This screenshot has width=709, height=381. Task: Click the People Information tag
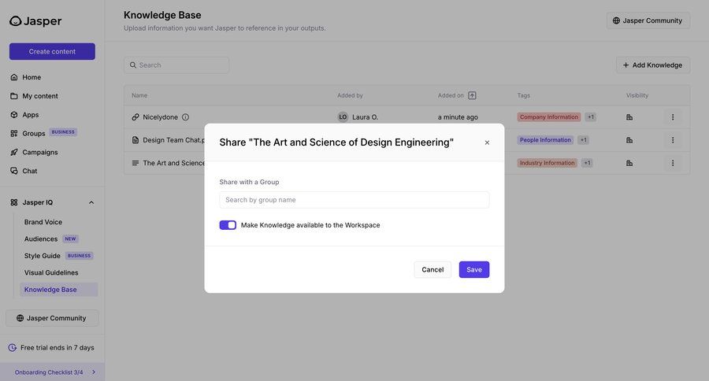(x=545, y=140)
